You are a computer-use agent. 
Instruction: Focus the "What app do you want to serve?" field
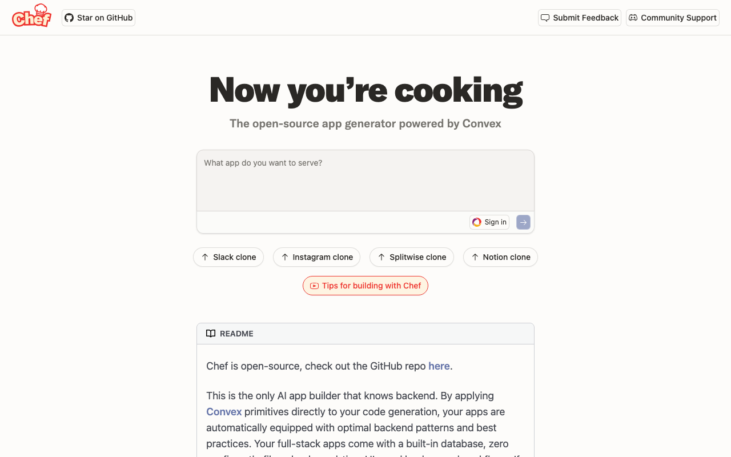tap(365, 180)
